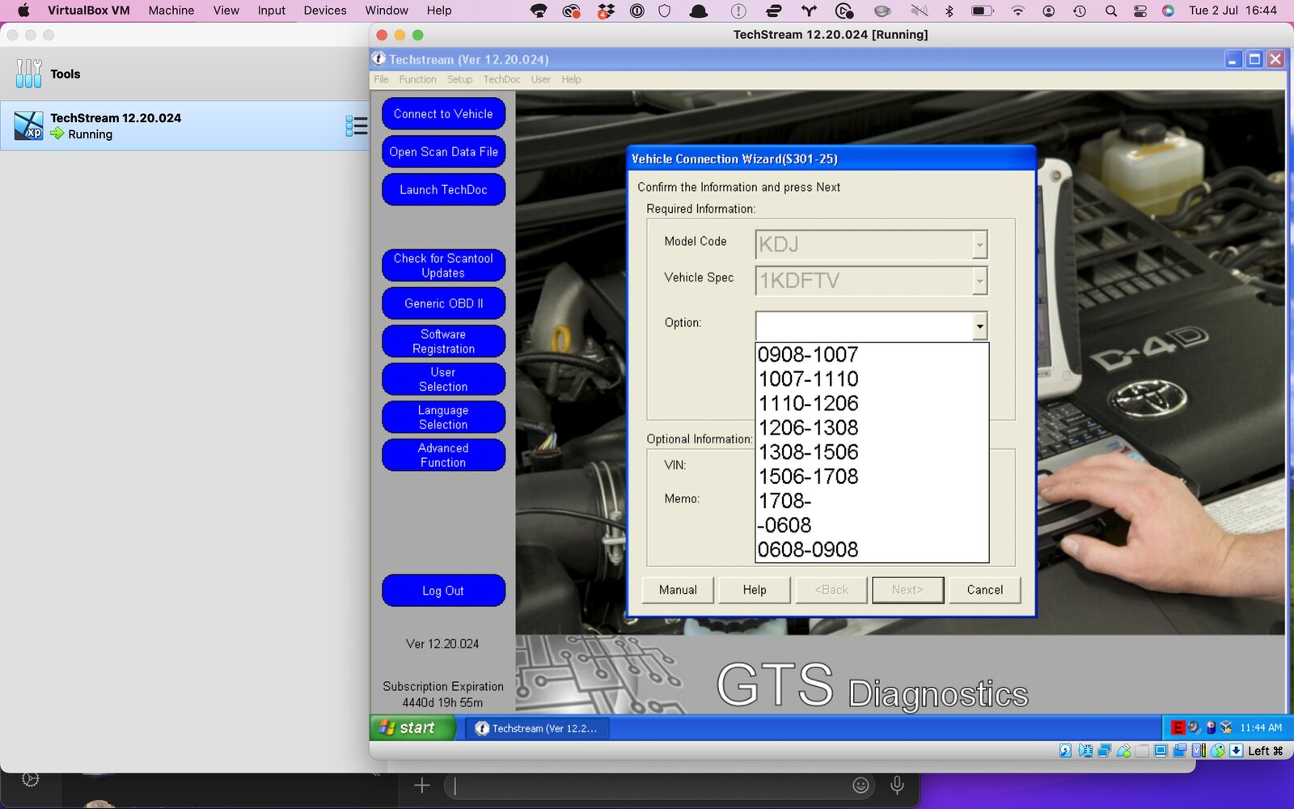
Task: Open VirtualBox Devices menu in macOS menu bar
Action: (x=325, y=11)
